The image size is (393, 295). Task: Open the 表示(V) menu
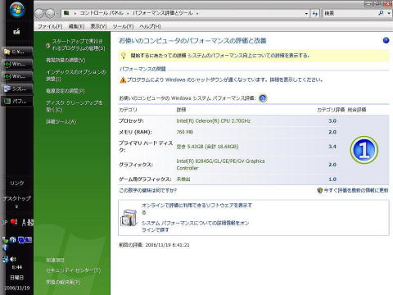pos(98,26)
